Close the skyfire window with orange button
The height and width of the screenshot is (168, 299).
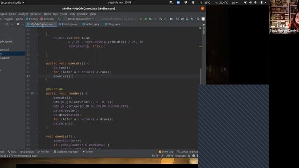[202, 8]
